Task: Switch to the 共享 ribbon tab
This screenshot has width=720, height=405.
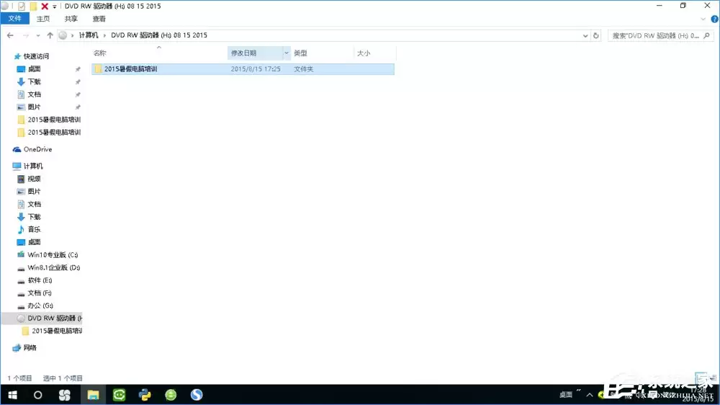Action: coord(71,19)
